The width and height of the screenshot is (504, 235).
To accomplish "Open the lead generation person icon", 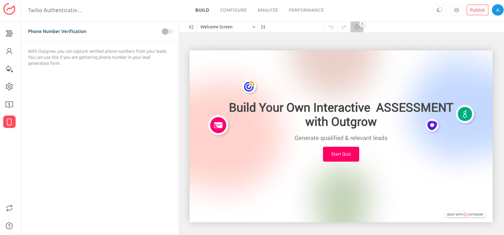I will 9,51.
